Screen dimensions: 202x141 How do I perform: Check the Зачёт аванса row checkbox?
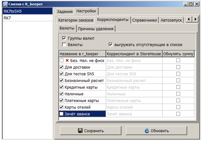(61, 114)
